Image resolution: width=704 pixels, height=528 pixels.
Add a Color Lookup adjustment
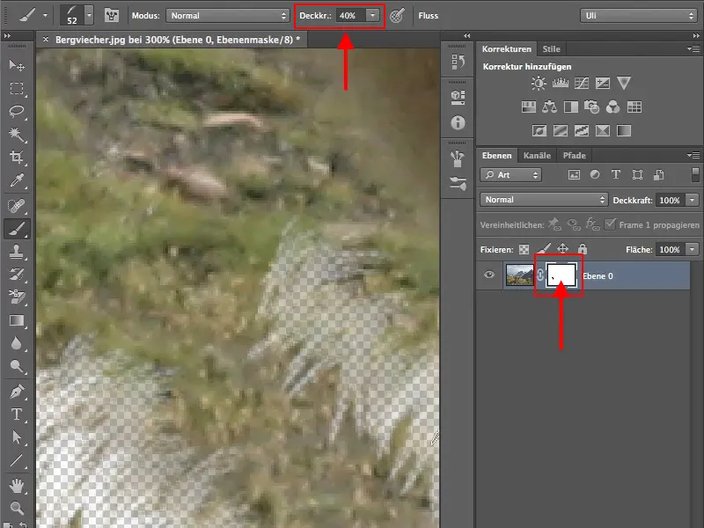point(634,106)
